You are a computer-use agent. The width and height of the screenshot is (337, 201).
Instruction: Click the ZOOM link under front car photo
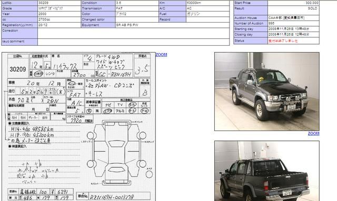[x=314, y=134]
